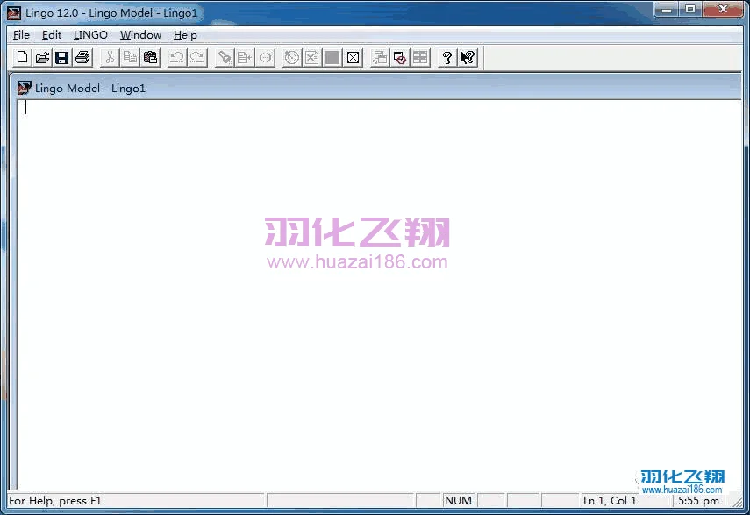The width and height of the screenshot is (750, 515).
Task: Click the Go To Line icon
Action: [x=245, y=57]
